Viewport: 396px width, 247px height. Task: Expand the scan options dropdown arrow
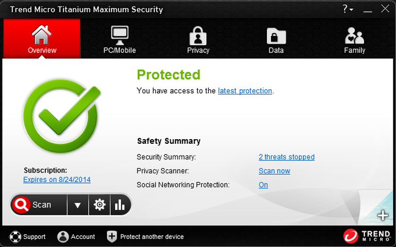click(x=78, y=204)
